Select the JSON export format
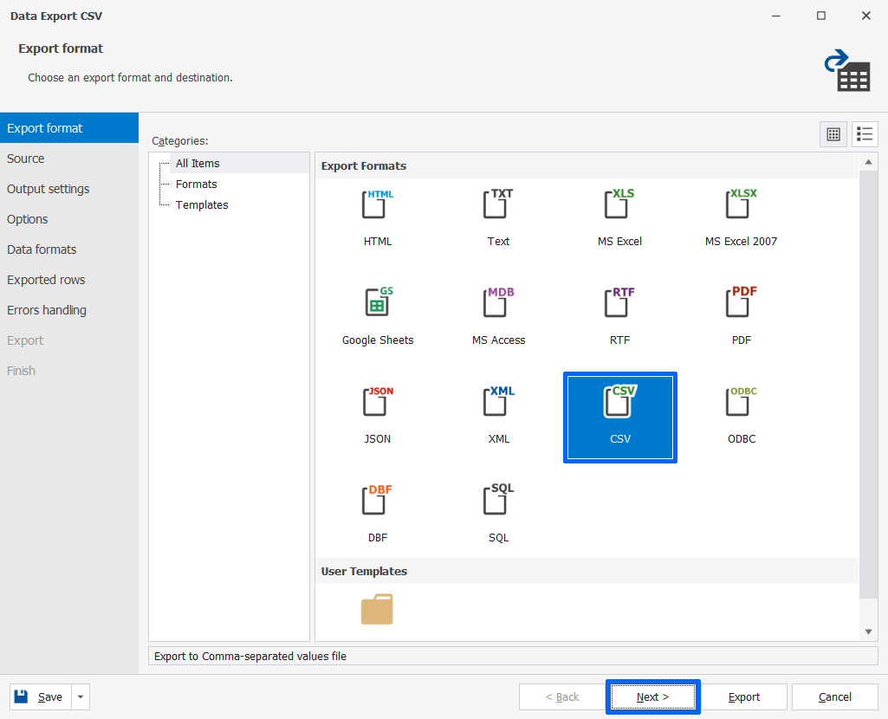Screen dimensions: 888x719 coord(377,412)
